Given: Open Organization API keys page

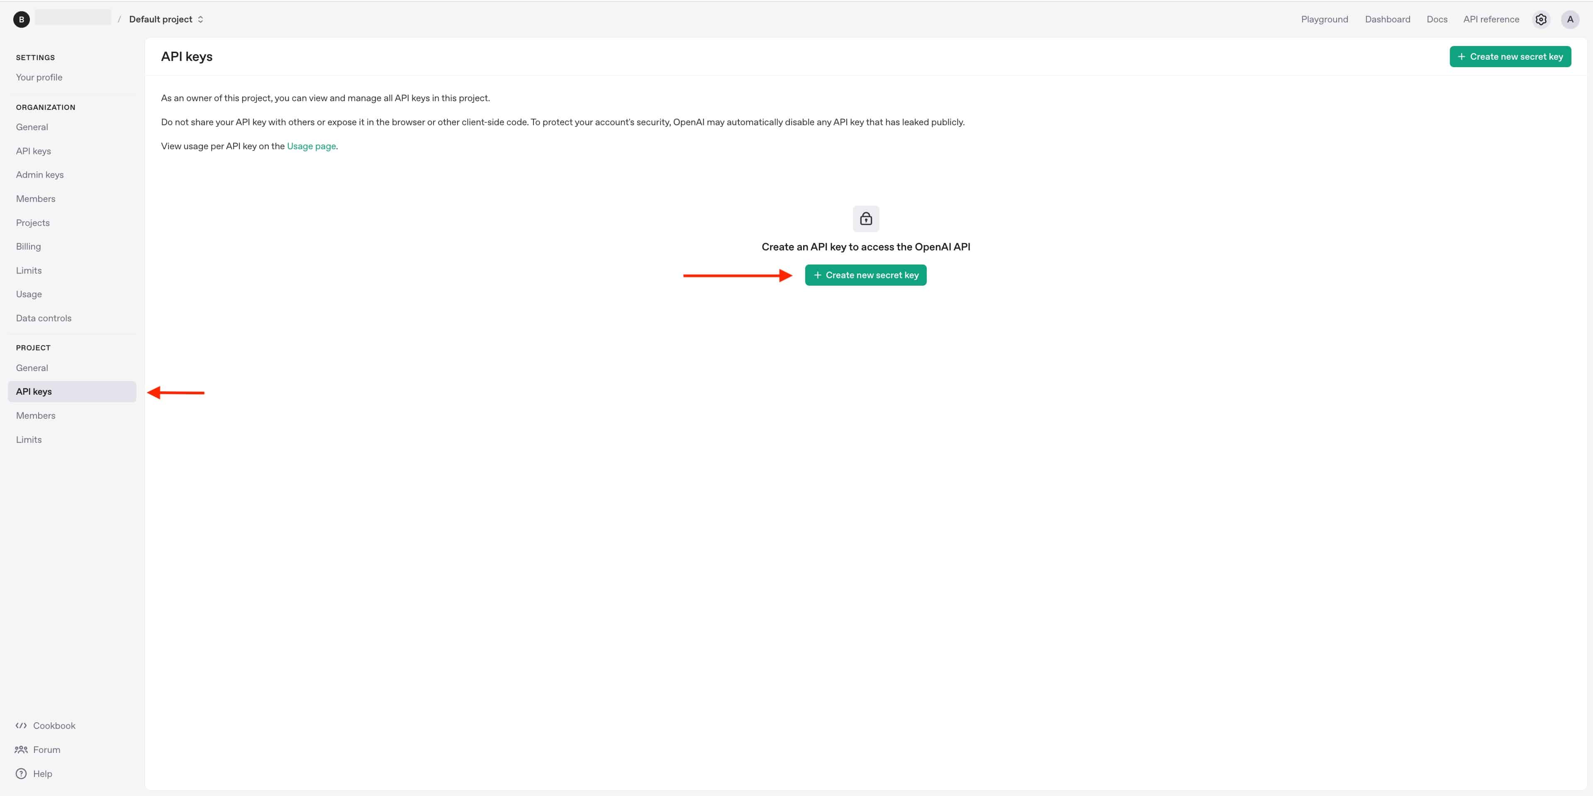Looking at the screenshot, I should [x=72, y=151].
